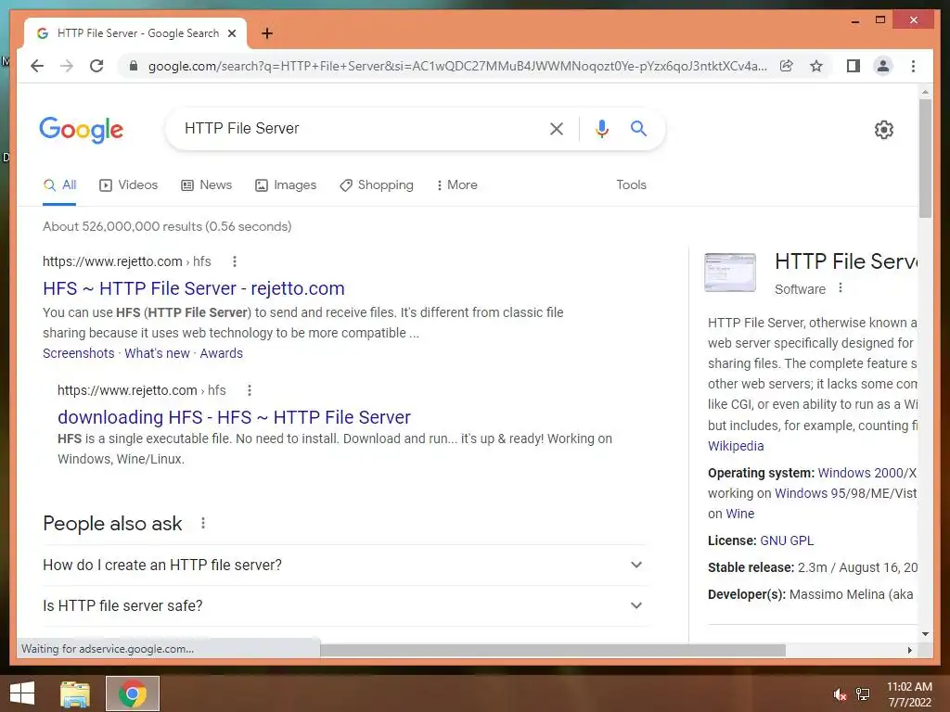Open HFS ~ HTTP File Server rejetto.com link
Screen dimensions: 950x712
pyautogui.click(x=194, y=288)
